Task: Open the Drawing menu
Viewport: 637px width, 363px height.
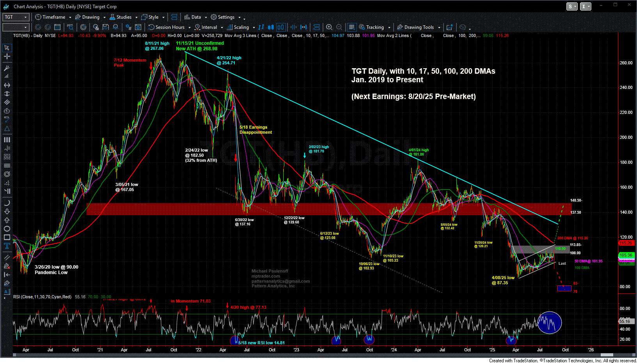Action: click(87, 17)
